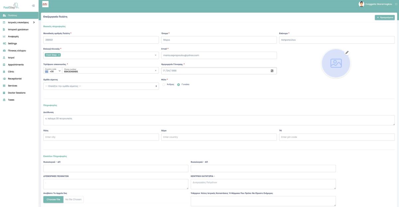
Task: Open the calendar icon in birth date field
Action: [x=272, y=71]
